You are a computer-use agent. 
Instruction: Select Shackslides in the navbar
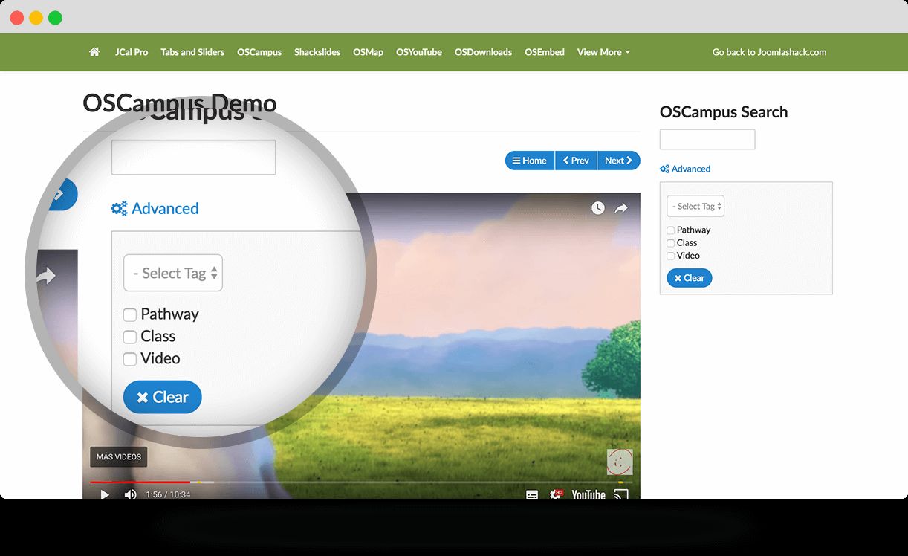317,52
